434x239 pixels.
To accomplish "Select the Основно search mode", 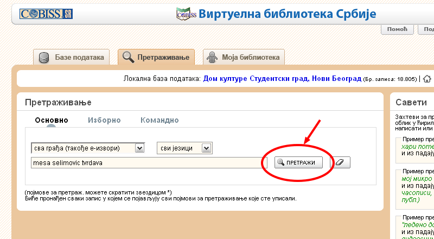I will point(52,120).
